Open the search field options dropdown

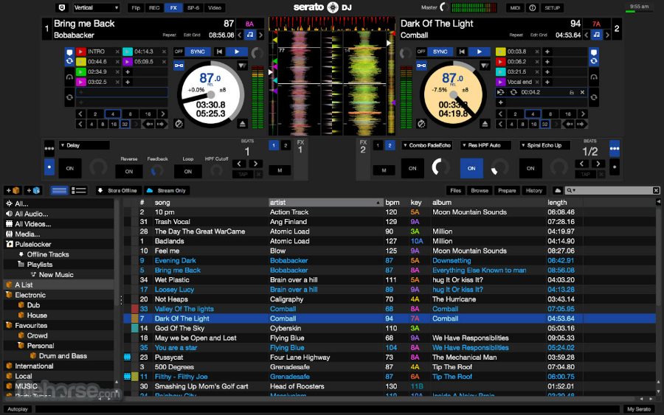click(x=572, y=190)
